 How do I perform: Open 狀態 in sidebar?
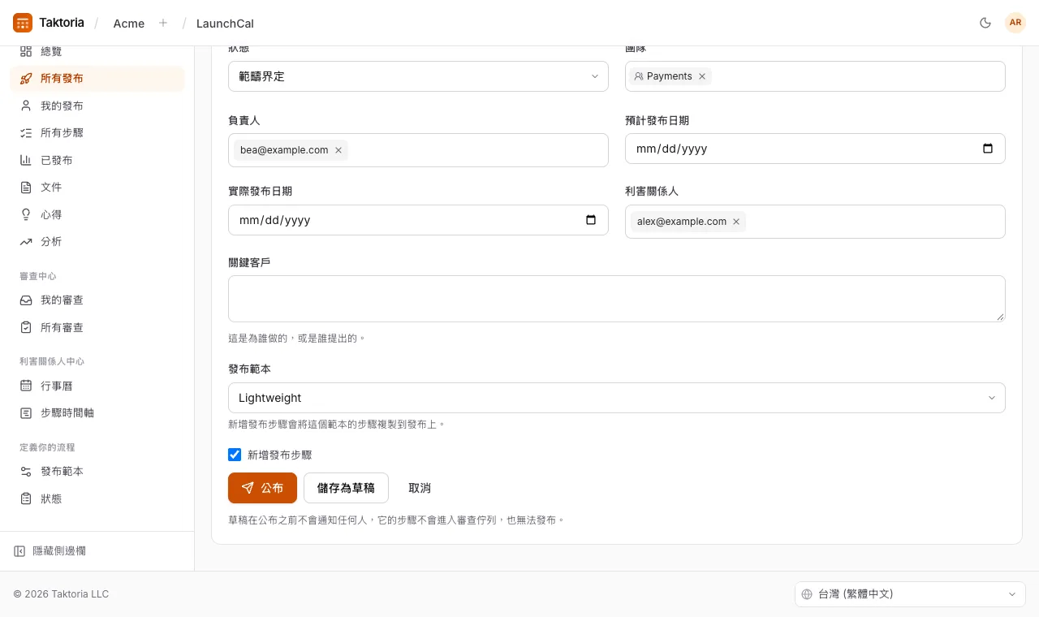point(97,498)
